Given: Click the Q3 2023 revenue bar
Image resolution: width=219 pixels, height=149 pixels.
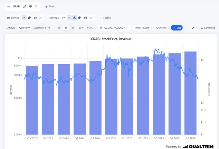Looking at the screenshot, I should click(32, 100).
